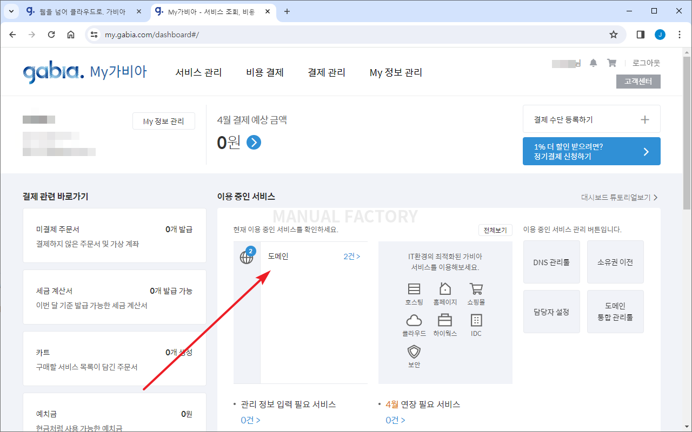
Task: Expand 관리 정보 입력 필요 서비스 0건
Action: click(x=251, y=420)
